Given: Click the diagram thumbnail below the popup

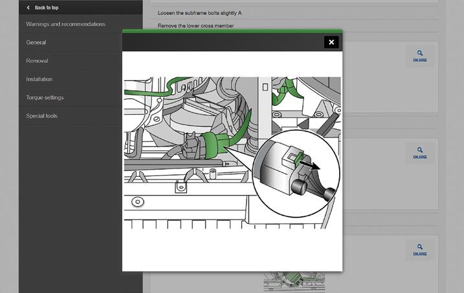Looking at the screenshot, I should coord(294,282).
